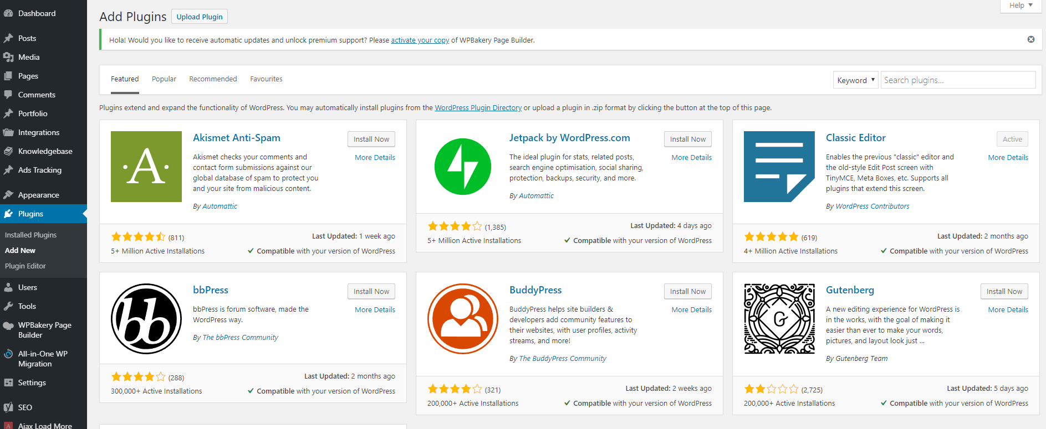The height and width of the screenshot is (429, 1046).
Task: Click the BuddyPress plugin logo
Action: (463, 319)
